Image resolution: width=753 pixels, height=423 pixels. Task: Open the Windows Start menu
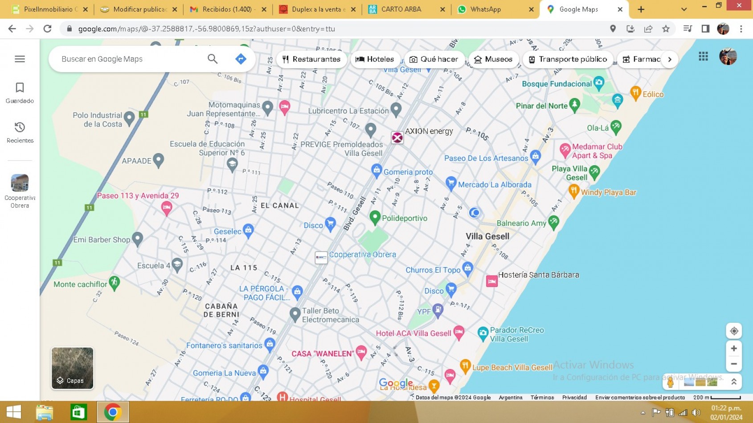[x=14, y=412]
